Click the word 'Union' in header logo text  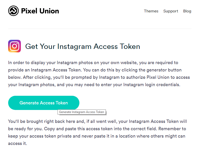[x=49, y=11]
